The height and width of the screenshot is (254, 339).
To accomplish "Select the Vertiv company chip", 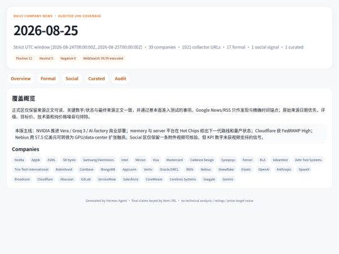I will pyautogui.click(x=148, y=169).
